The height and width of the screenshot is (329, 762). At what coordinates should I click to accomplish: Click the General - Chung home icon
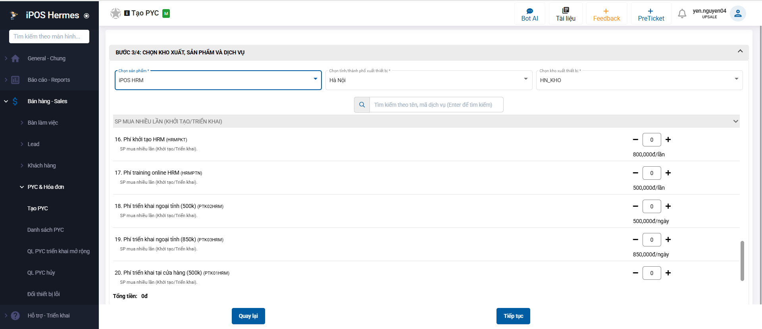click(15, 58)
